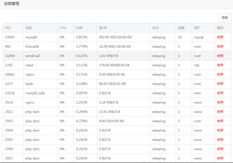The width and height of the screenshot is (233, 163).
Task: End the php-fpm process 2512
Action: pyautogui.click(x=220, y=112)
